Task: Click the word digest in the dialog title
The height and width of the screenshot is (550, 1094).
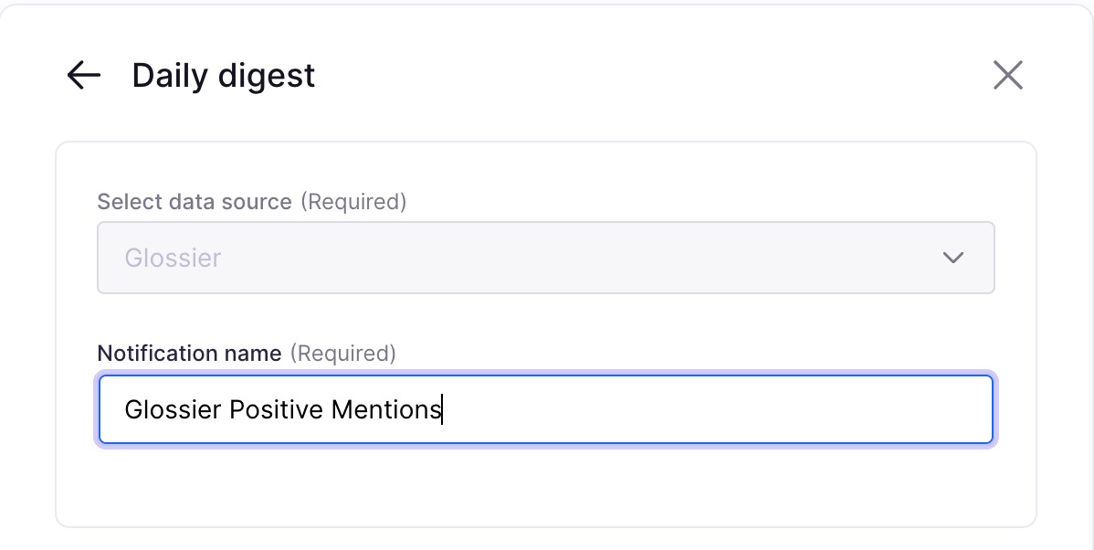Action: tap(269, 75)
